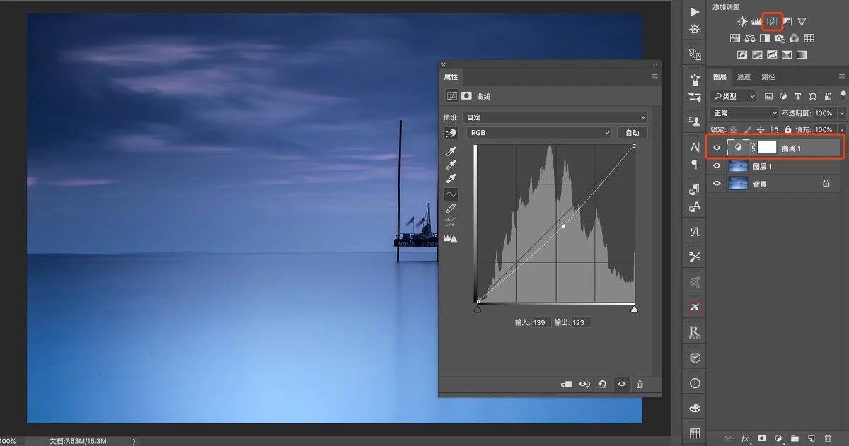Screen dimensions: 849x446
Task: Add a Color Lookup adjustment
Action: pos(809,38)
